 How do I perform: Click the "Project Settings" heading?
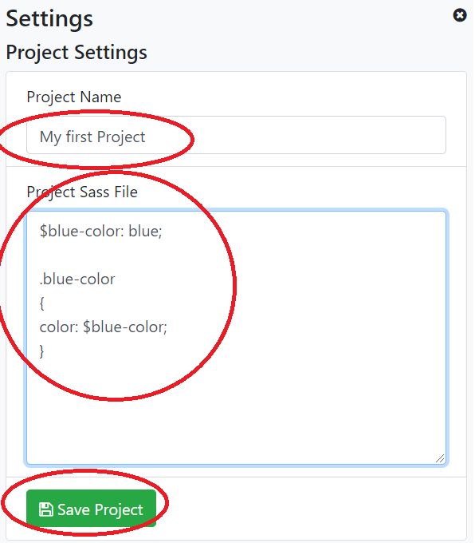click(x=77, y=53)
